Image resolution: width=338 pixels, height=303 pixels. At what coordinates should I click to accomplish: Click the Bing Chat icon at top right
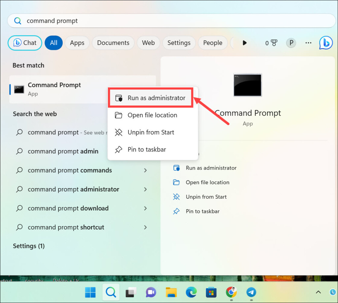(326, 43)
